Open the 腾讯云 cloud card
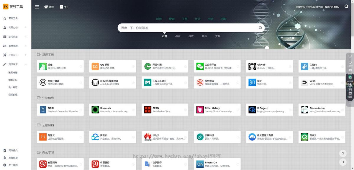 [x=113, y=137]
